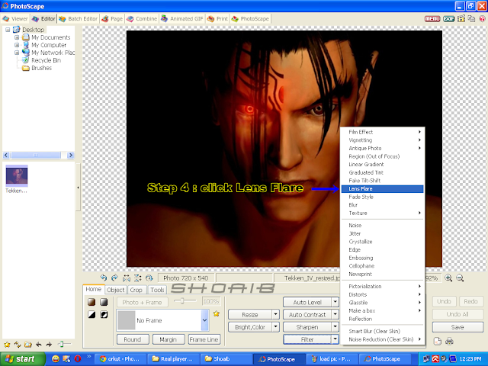The height and width of the screenshot is (366, 488).
Task: Open the Sharpen dropdown arrow
Action: click(x=335, y=327)
